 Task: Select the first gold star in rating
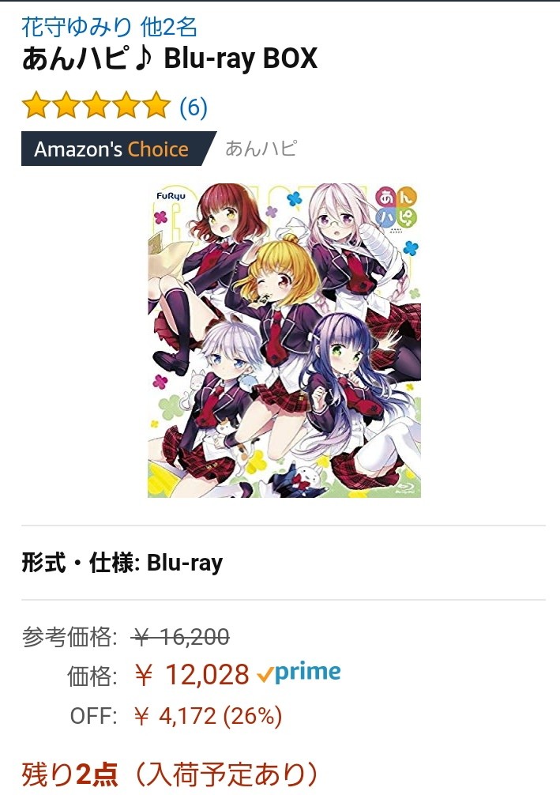click(x=36, y=105)
